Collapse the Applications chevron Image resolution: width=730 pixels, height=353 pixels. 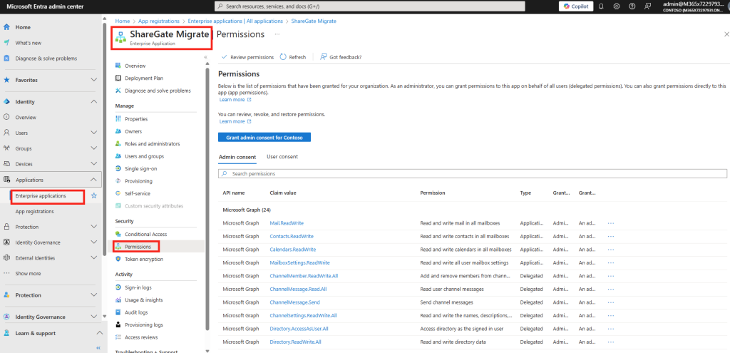(93, 180)
